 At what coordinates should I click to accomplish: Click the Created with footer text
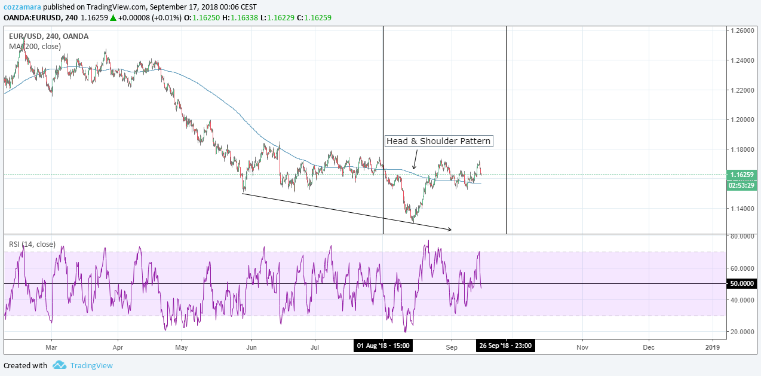(x=25, y=365)
